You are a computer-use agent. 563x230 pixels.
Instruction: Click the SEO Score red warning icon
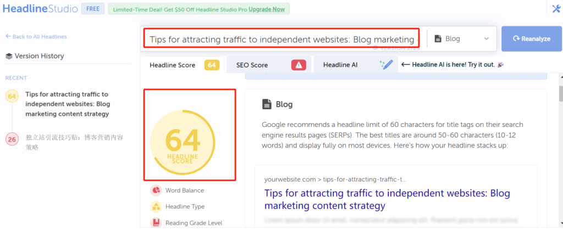298,65
